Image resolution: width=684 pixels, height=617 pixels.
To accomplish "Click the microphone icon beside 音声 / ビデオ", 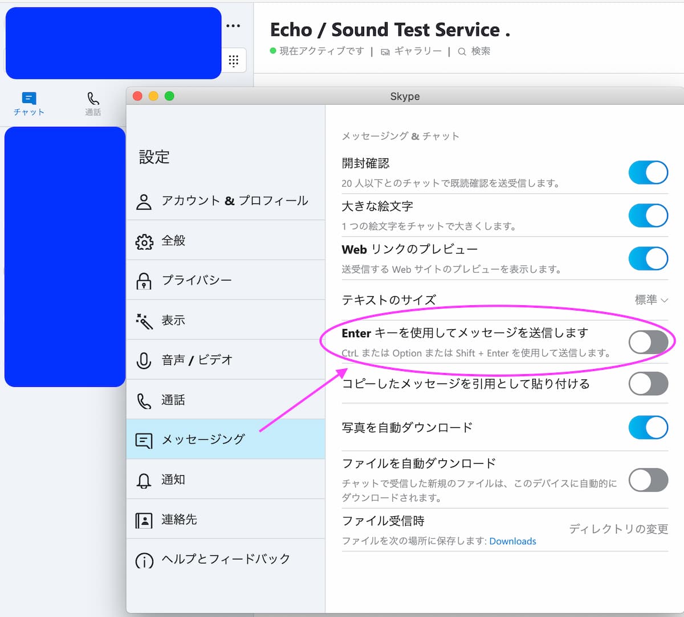I will (144, 361).
